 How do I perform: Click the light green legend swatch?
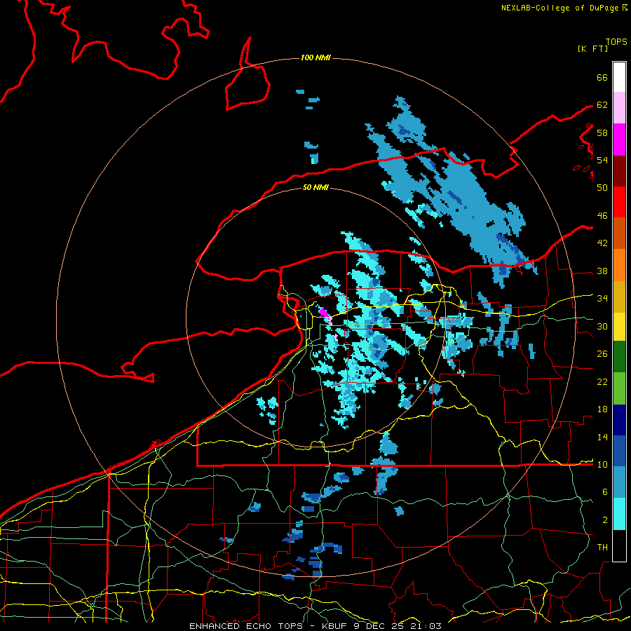click(x=619, y=388)
